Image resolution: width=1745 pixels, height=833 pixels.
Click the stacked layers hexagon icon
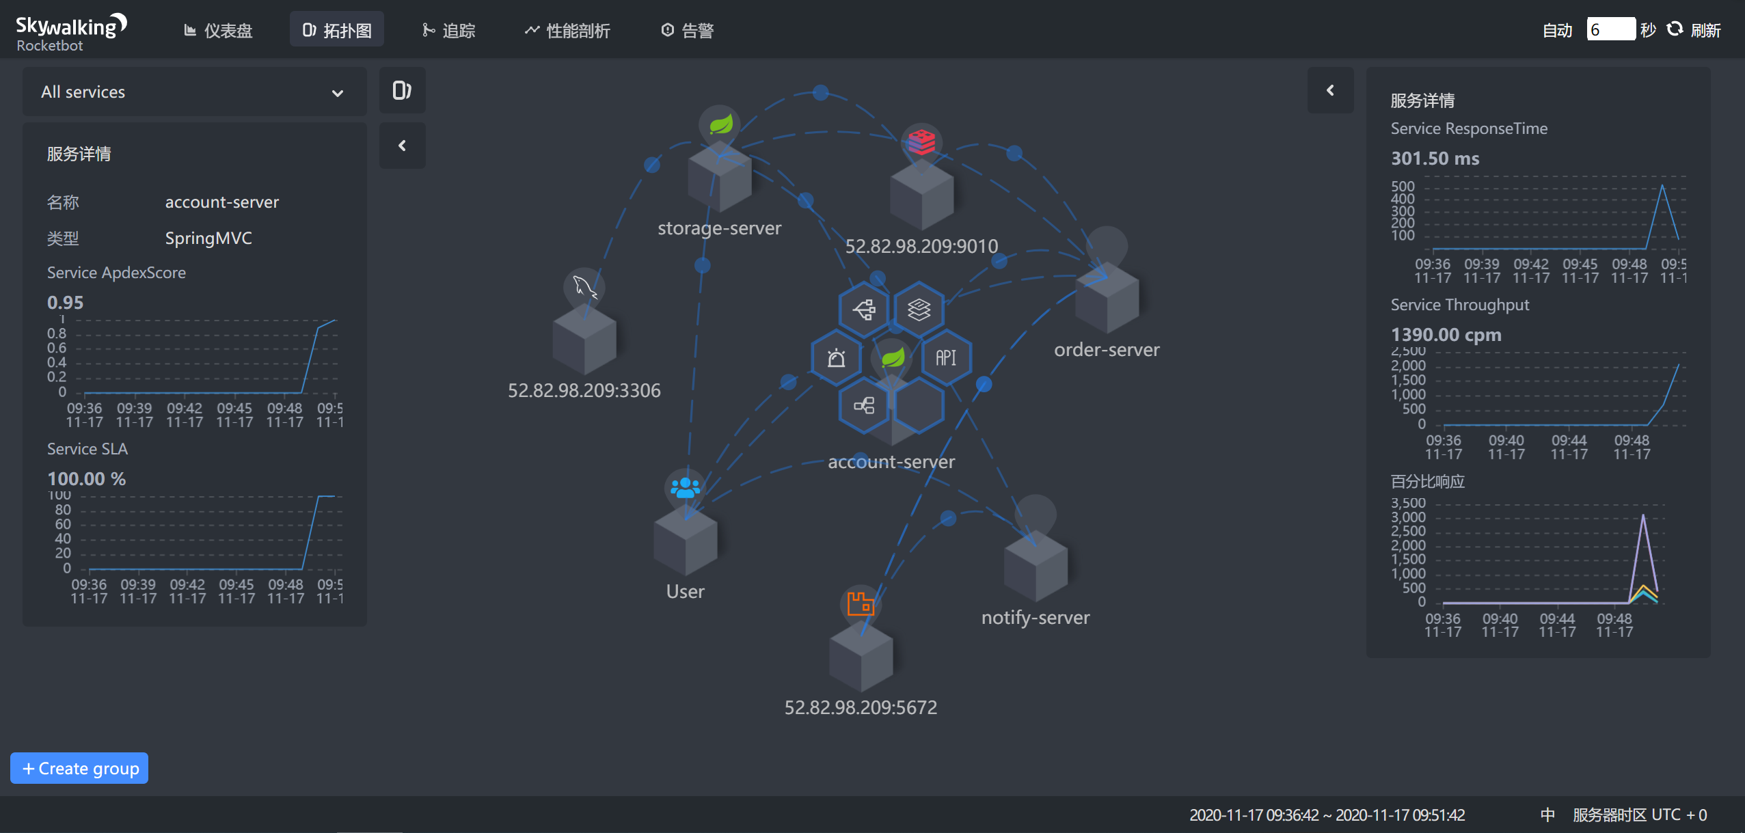[919, 310]
